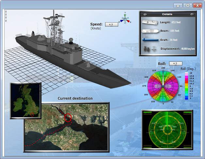Maximize the application window

(x=187, y=5)
